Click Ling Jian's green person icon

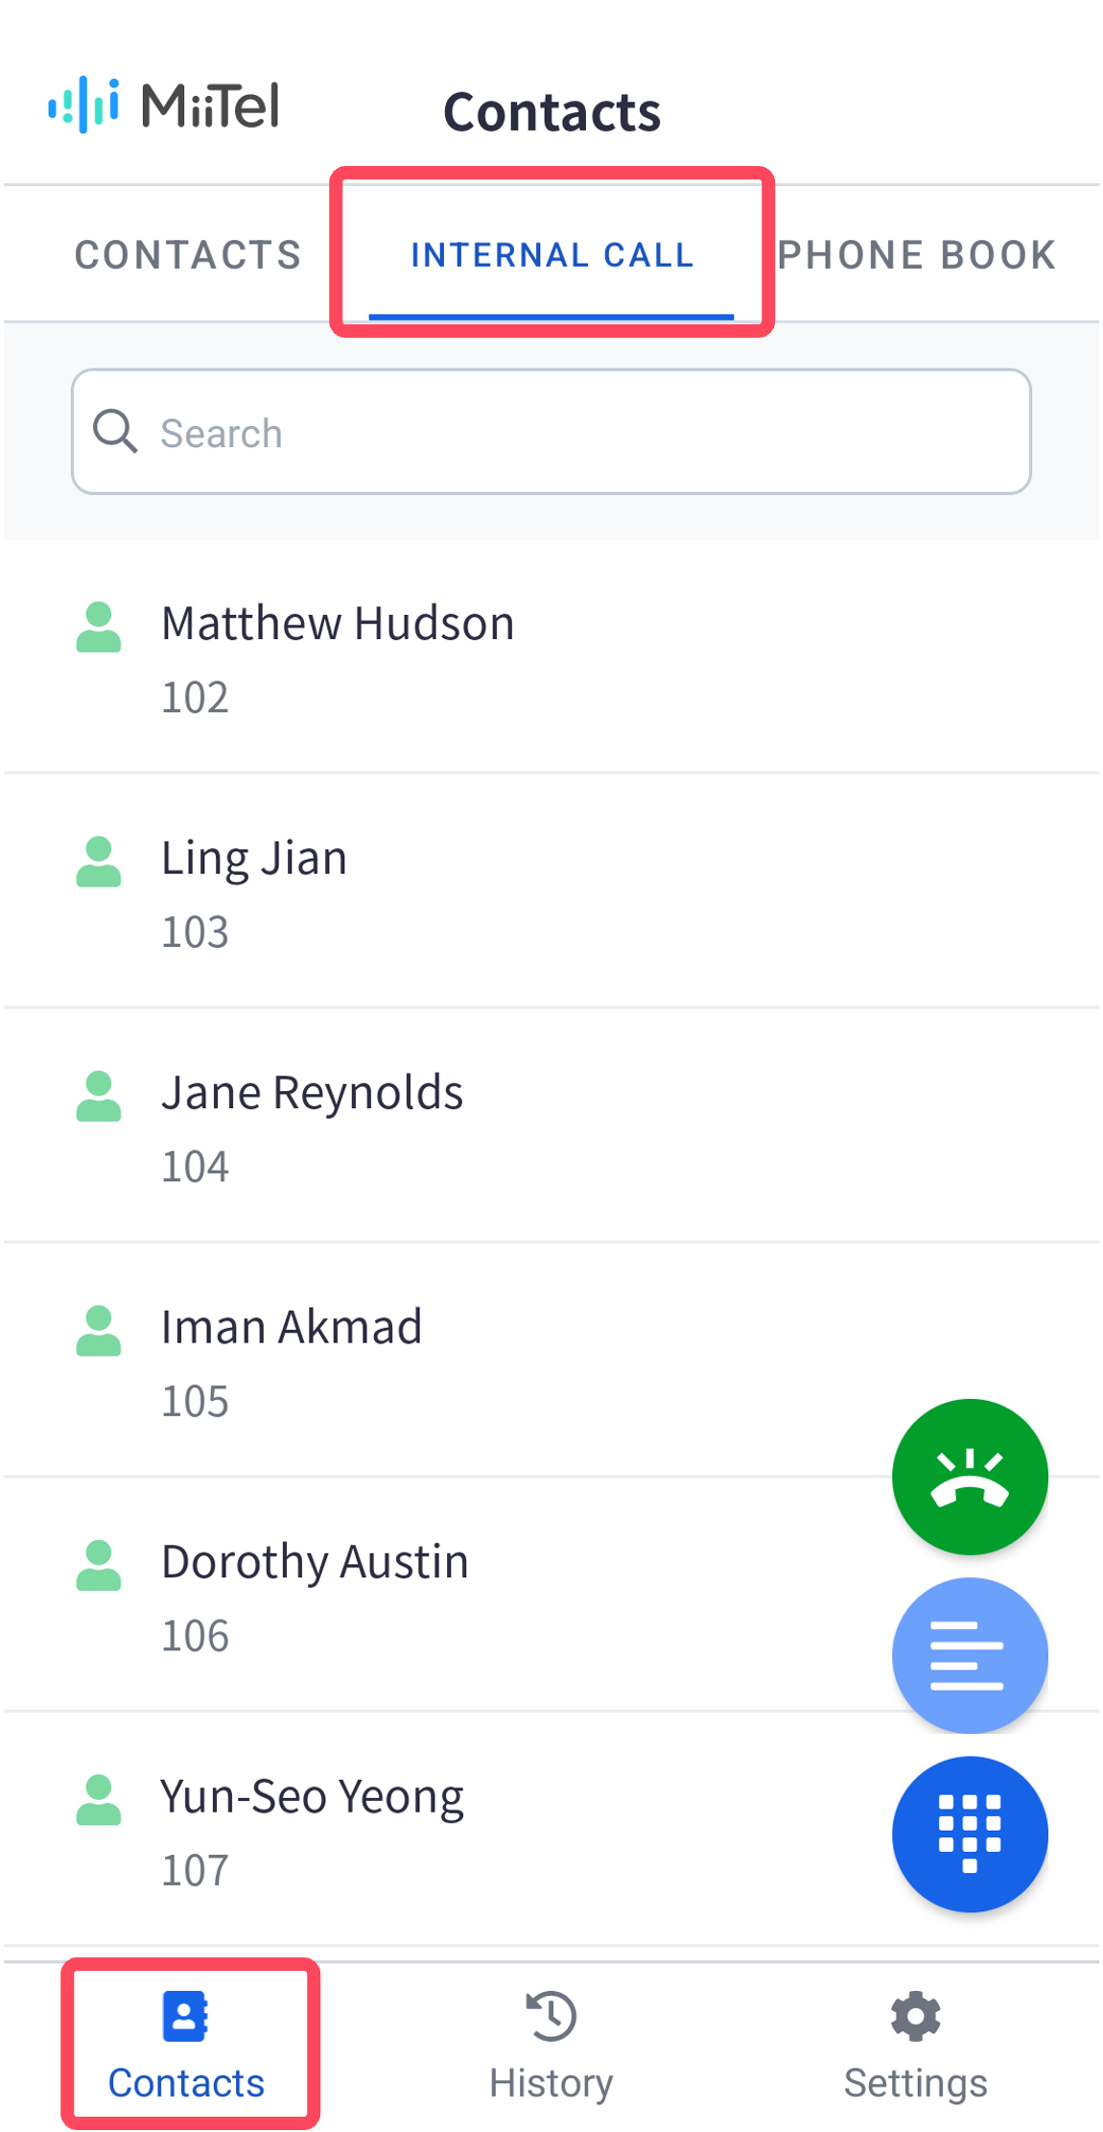99,861
